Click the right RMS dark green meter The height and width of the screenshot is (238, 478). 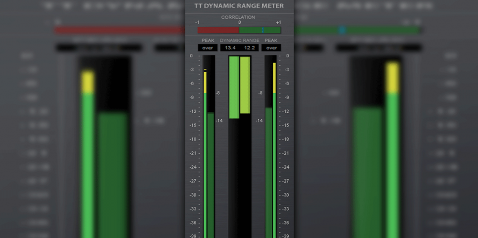268,173
